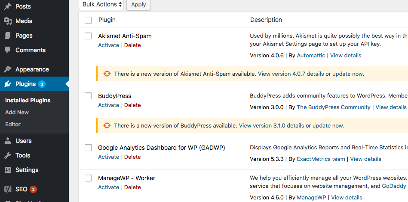
Task: Delete the BuddyPress plugin
Action: point(132,105)
